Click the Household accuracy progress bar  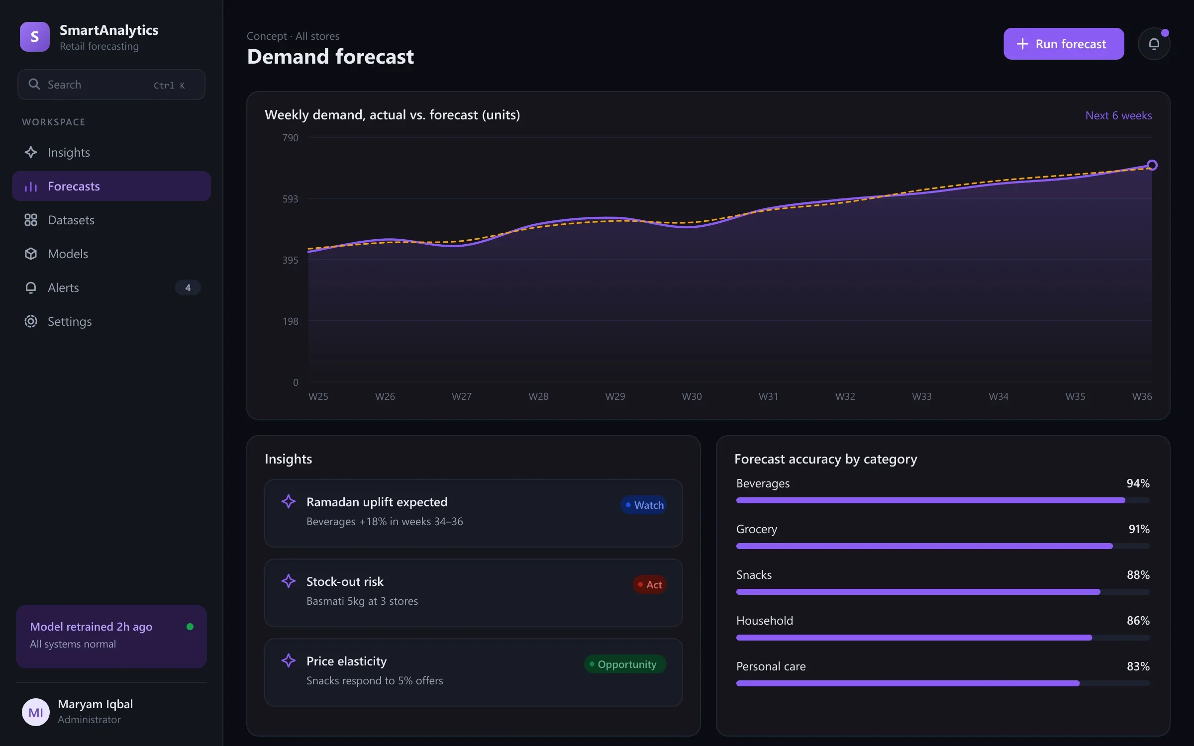(943, 638)
